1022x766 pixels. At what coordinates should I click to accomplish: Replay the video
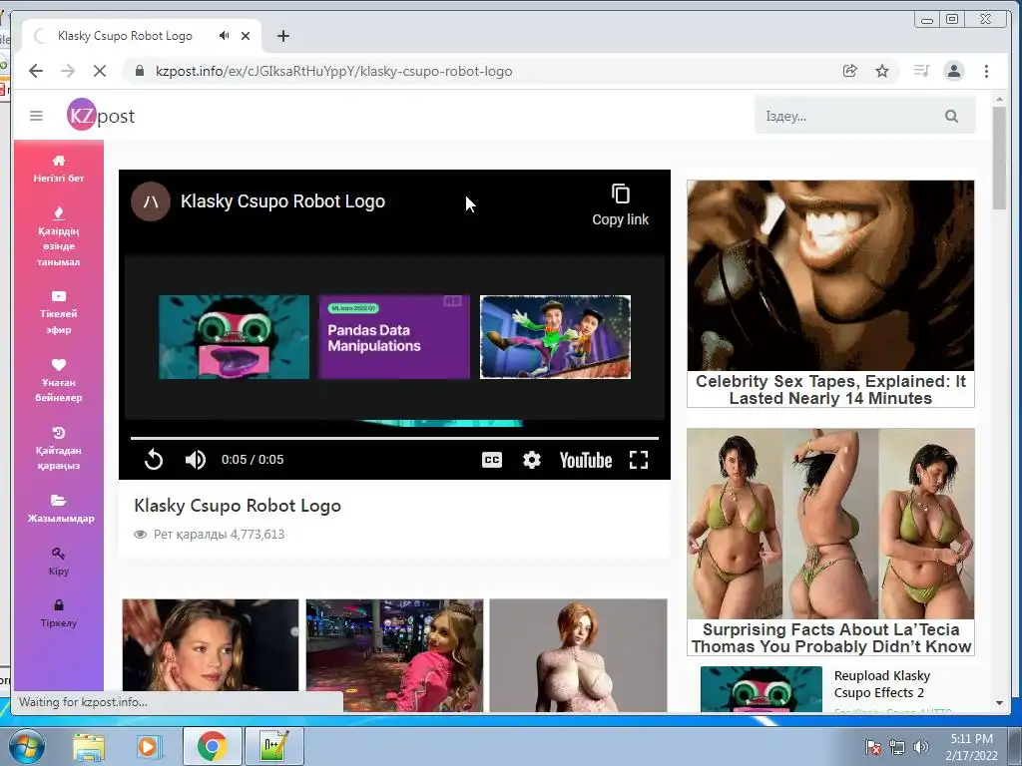(154, 459)
